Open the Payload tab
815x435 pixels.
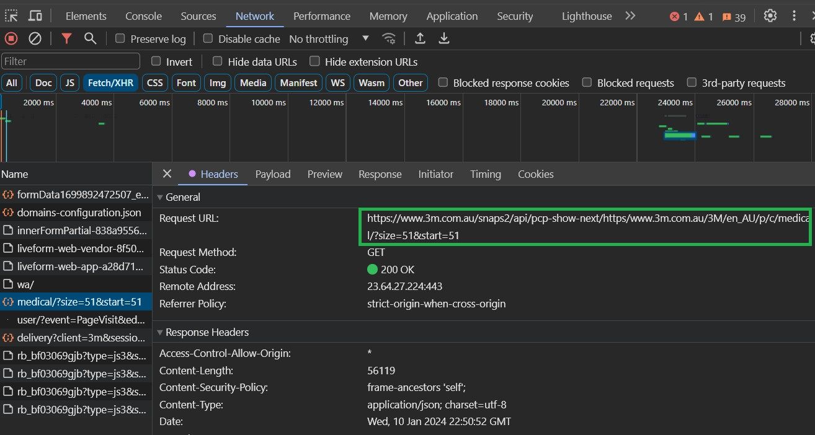pos(273,174)
